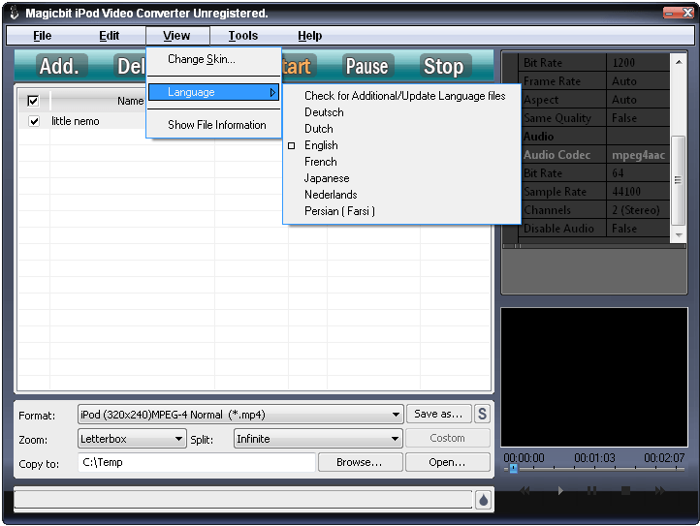The width and height of the screenshot is (700, 526).
Task: Select Persian ( Farsi ) language
Action: click(x=339, y=211)
